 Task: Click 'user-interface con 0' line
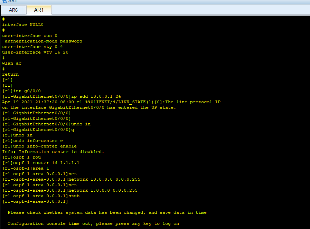click(30, 36)
